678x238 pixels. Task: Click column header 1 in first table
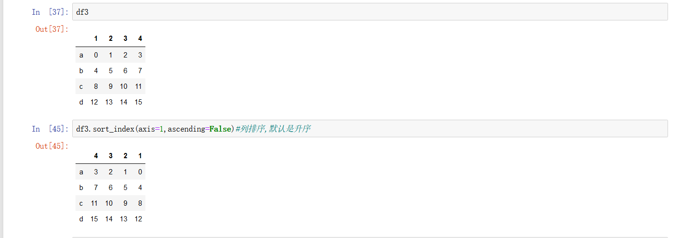point(96,38)
